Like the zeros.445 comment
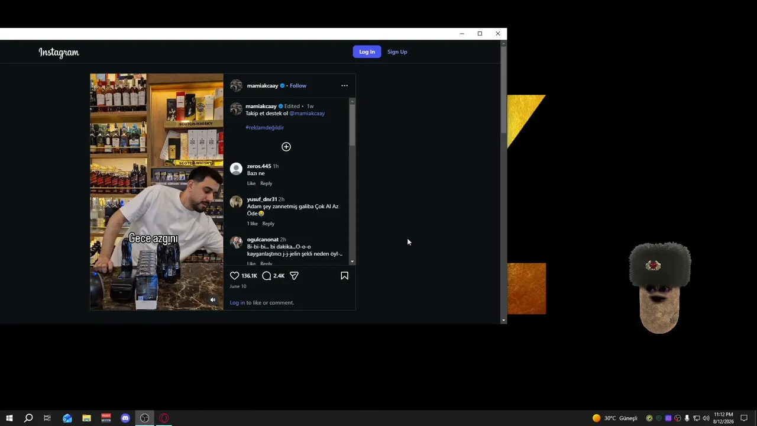Image resolution: width=757 pixels, height=426 pixels. [x=251, y=183]
